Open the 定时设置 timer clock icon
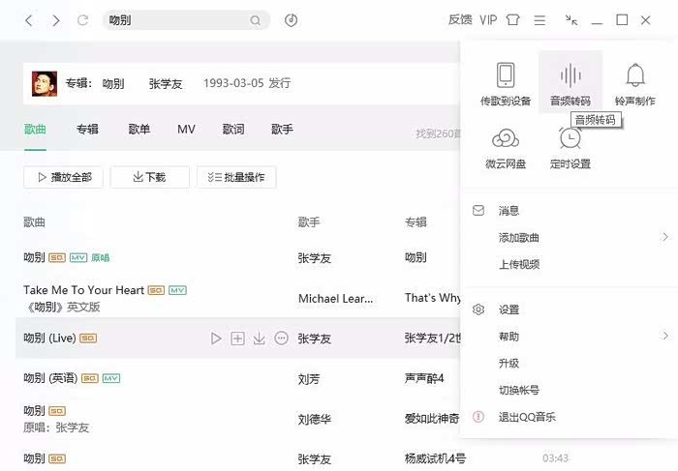 pos(570,139)
